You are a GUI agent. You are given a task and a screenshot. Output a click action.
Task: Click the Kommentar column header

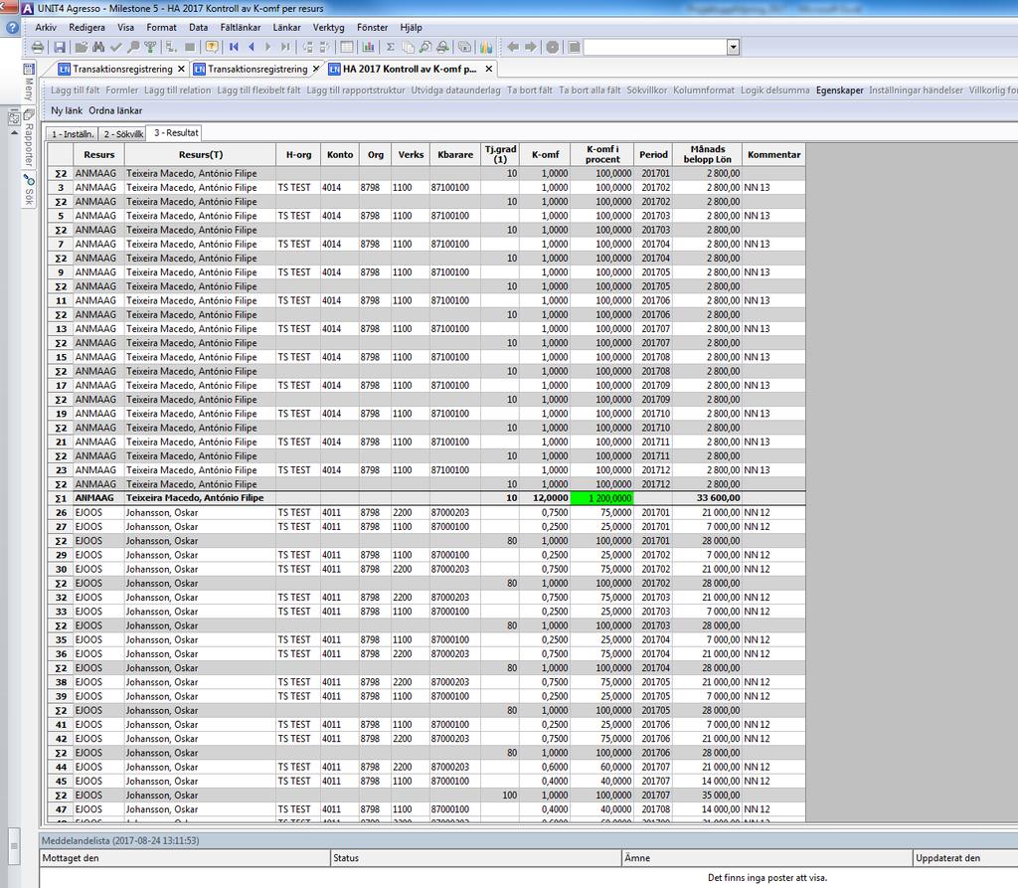[x=773, y=154]
